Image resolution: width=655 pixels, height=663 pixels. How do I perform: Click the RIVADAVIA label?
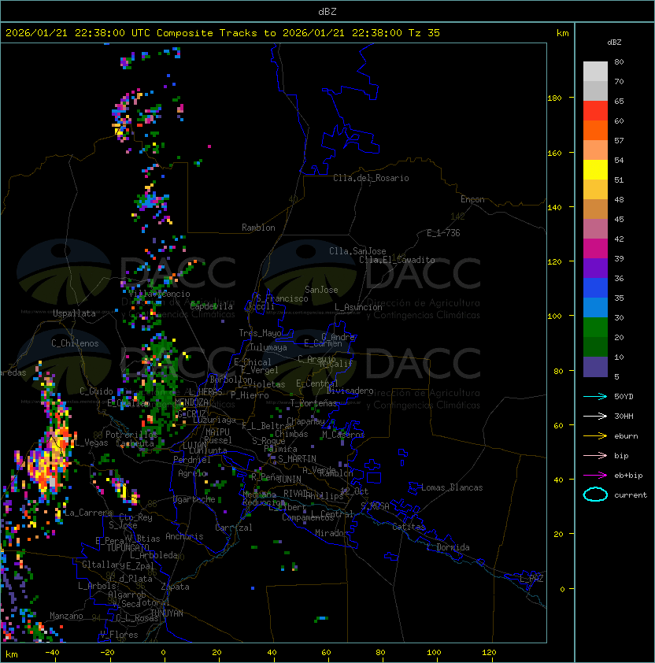[298, 494]
